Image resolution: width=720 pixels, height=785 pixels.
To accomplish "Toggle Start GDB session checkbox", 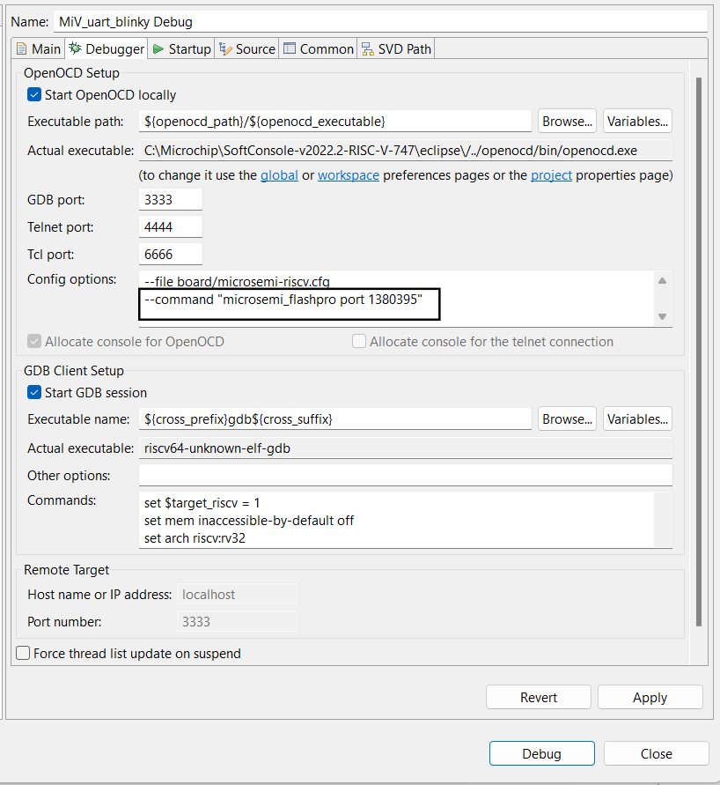I will tap(34, 393).
